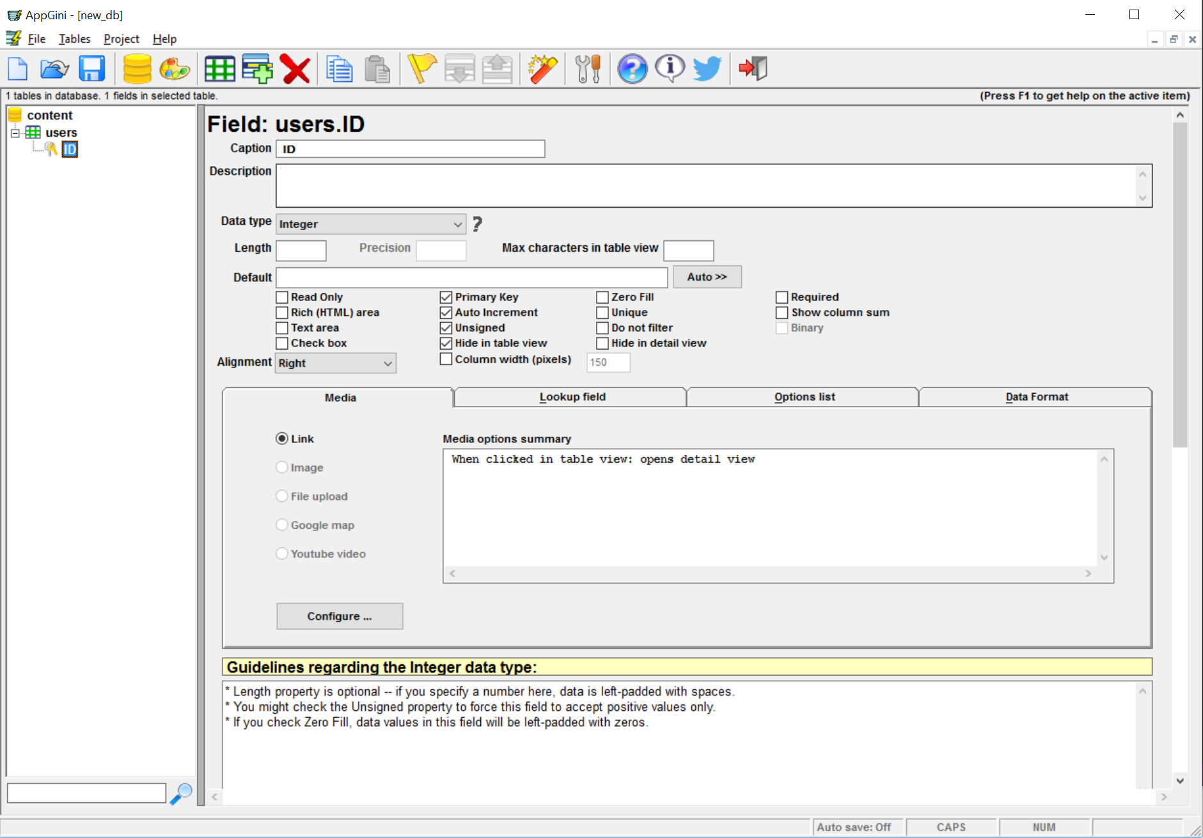Click the yellow database properties icon
This screenshot has width=1203, height=838.
137,69
